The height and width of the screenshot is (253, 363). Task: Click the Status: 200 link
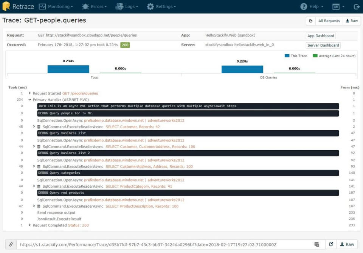tap(78, 225)
